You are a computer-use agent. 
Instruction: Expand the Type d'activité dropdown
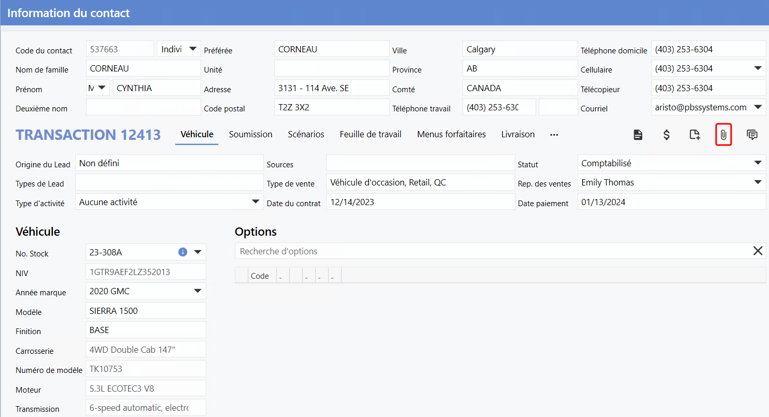click(255, 202)
